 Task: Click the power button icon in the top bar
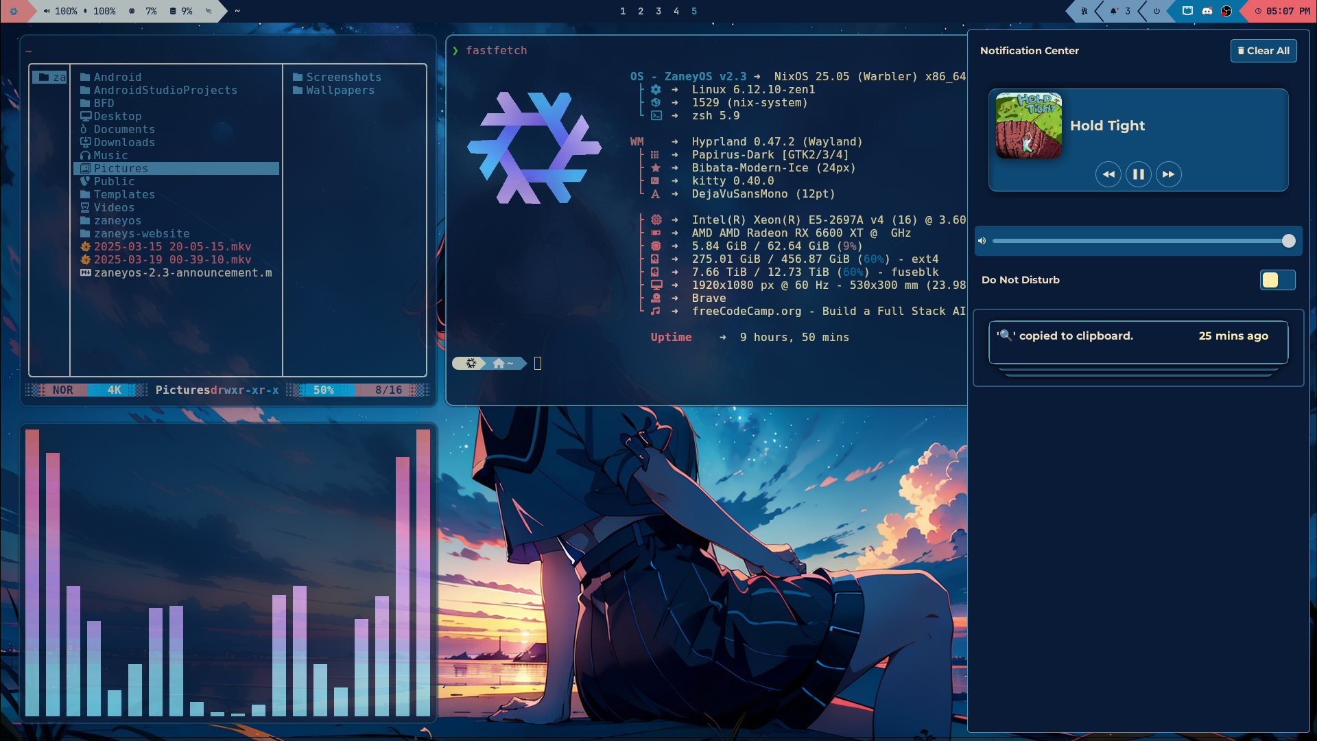pos(1156,11)
